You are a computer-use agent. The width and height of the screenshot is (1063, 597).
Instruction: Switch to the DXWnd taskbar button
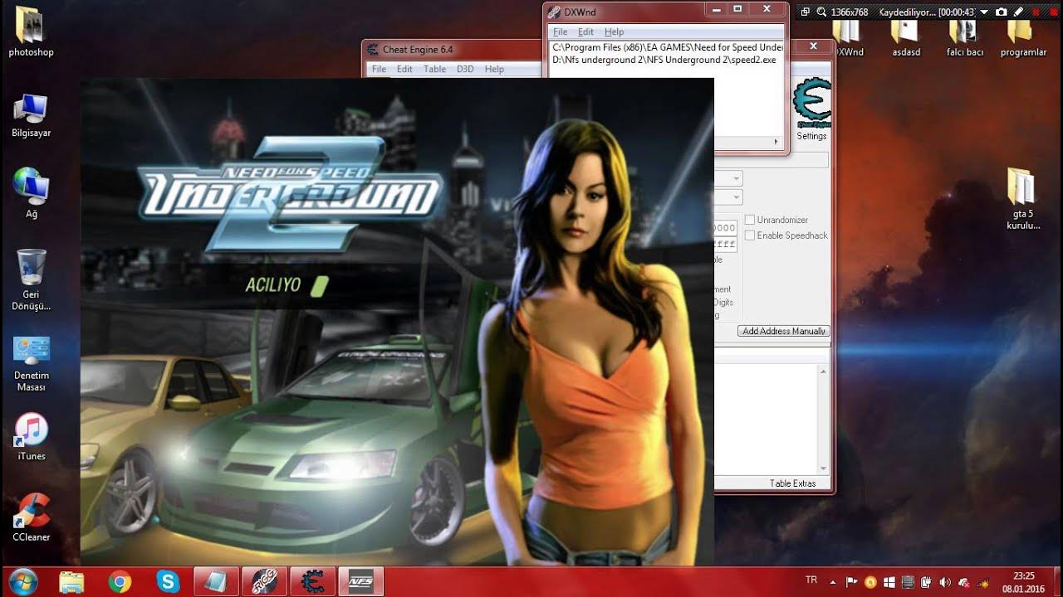[x=264, y=582]
